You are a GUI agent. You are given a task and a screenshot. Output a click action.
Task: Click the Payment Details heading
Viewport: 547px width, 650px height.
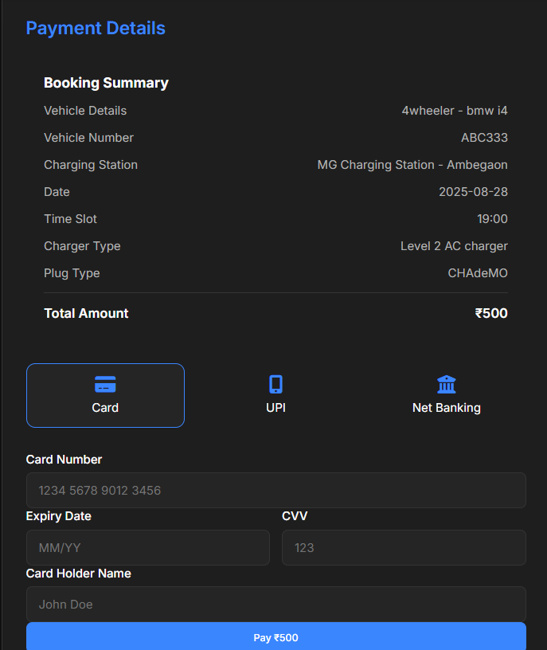click(x=96, y=28)
